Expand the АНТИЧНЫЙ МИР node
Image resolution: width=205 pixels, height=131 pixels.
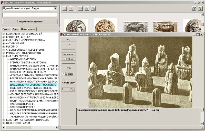(4, 43)
